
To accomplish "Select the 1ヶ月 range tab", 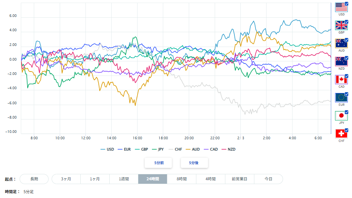I will (x=95, y=179).
